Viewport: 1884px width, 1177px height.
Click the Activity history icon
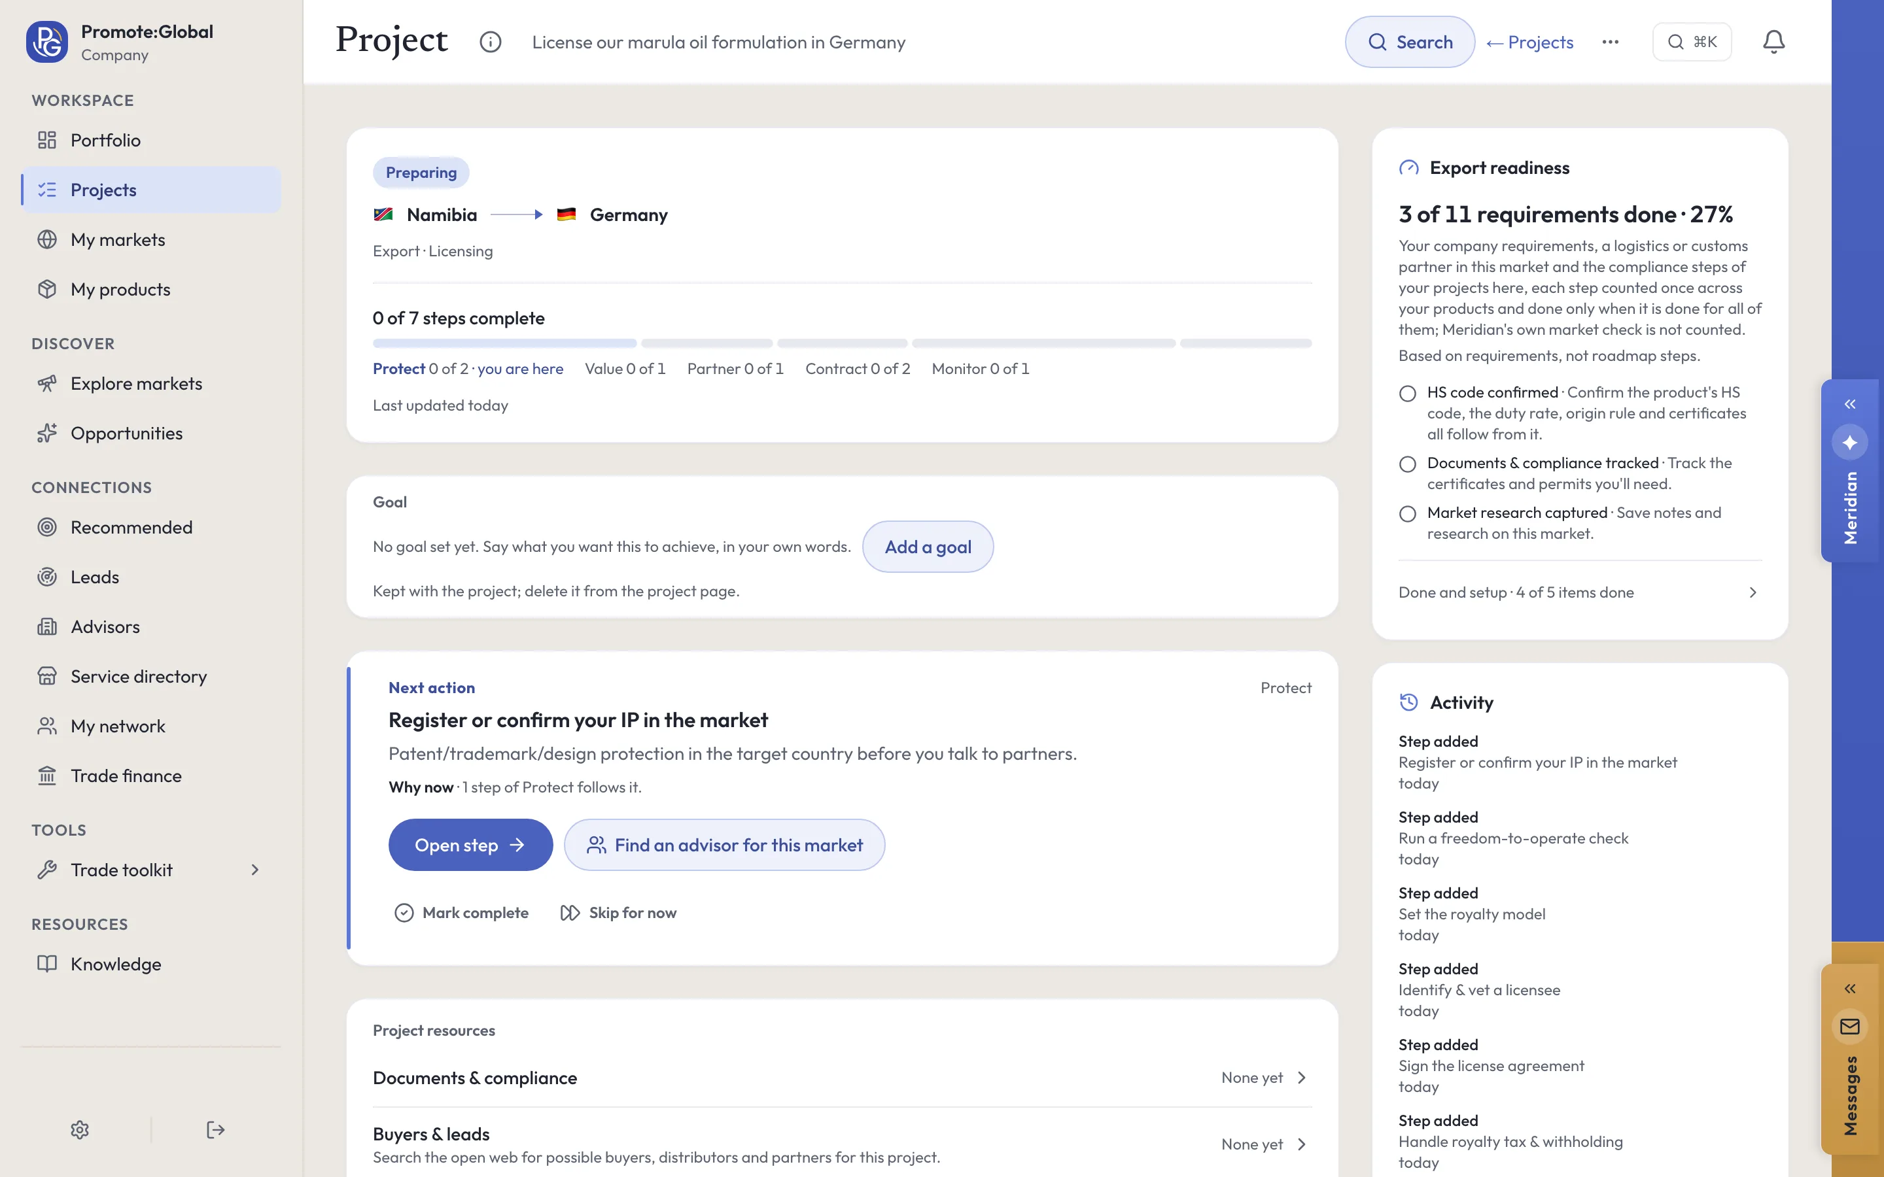click(1408, 702)
